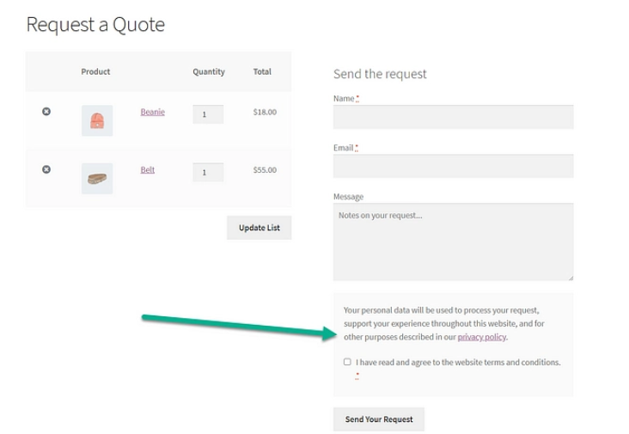Open the privacy policy link
The height and width of the screenshot is (434, 629).
pyautogui.click(x=481, y=338)
